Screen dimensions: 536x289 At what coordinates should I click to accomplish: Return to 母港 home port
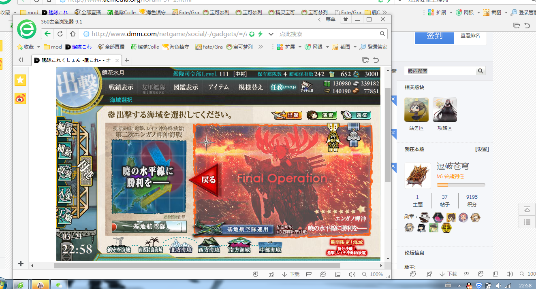pyautogui.click(x=87, y=171)
